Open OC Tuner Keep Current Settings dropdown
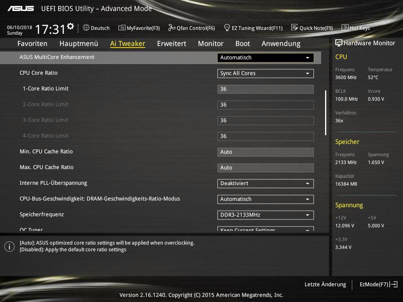Screen dimensions: 403x302 pyautogui.click(x=266, y=229)
